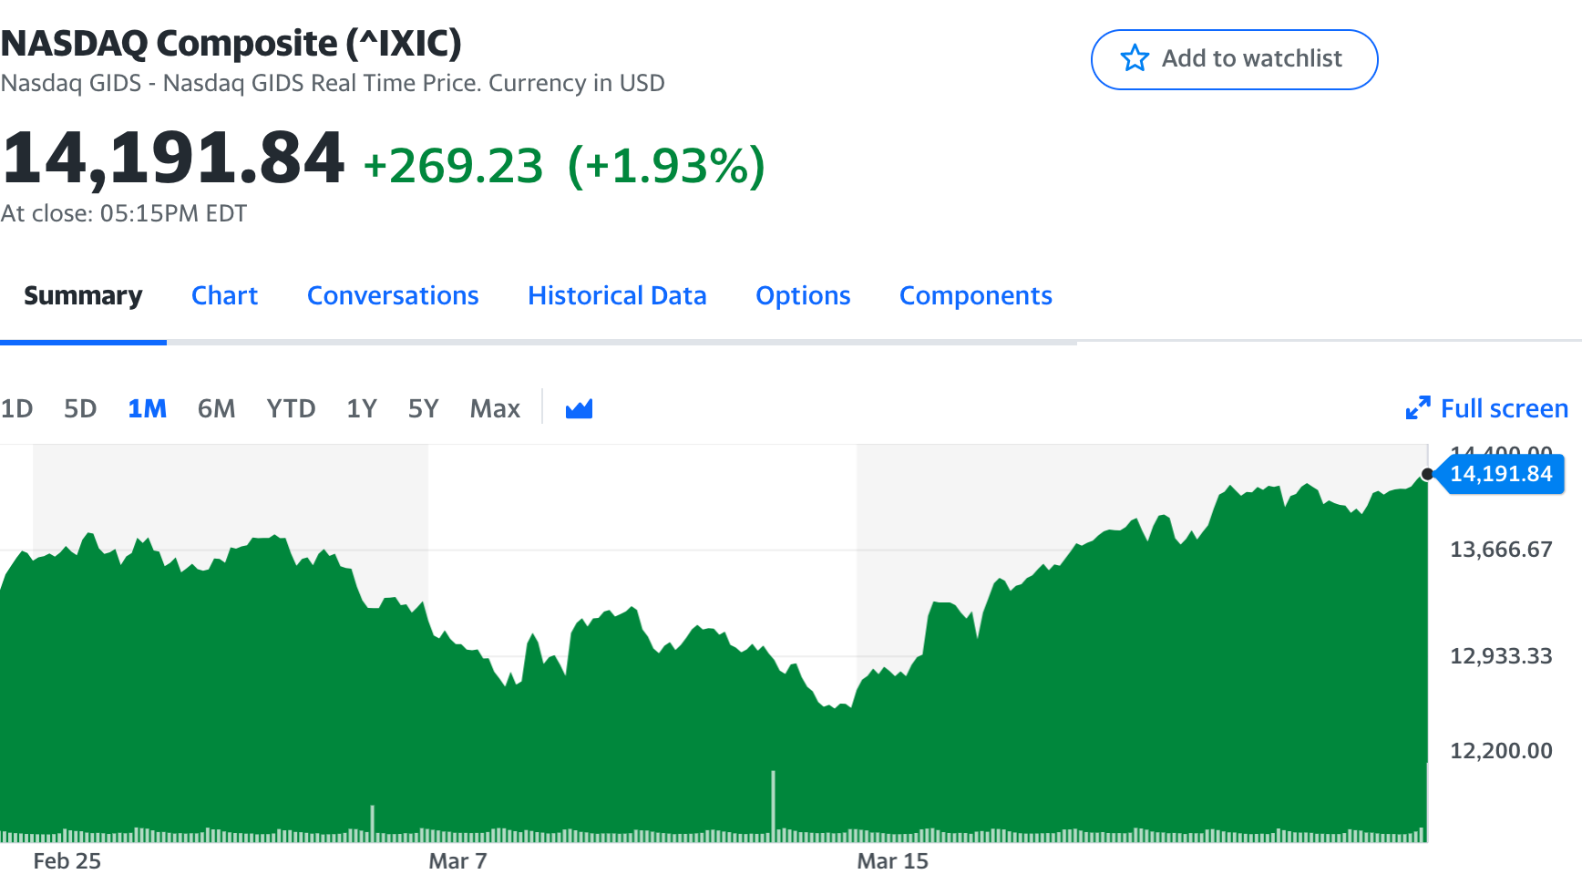
Task: Click the Full screen expand arrows icon
Action: [1418, 408]
